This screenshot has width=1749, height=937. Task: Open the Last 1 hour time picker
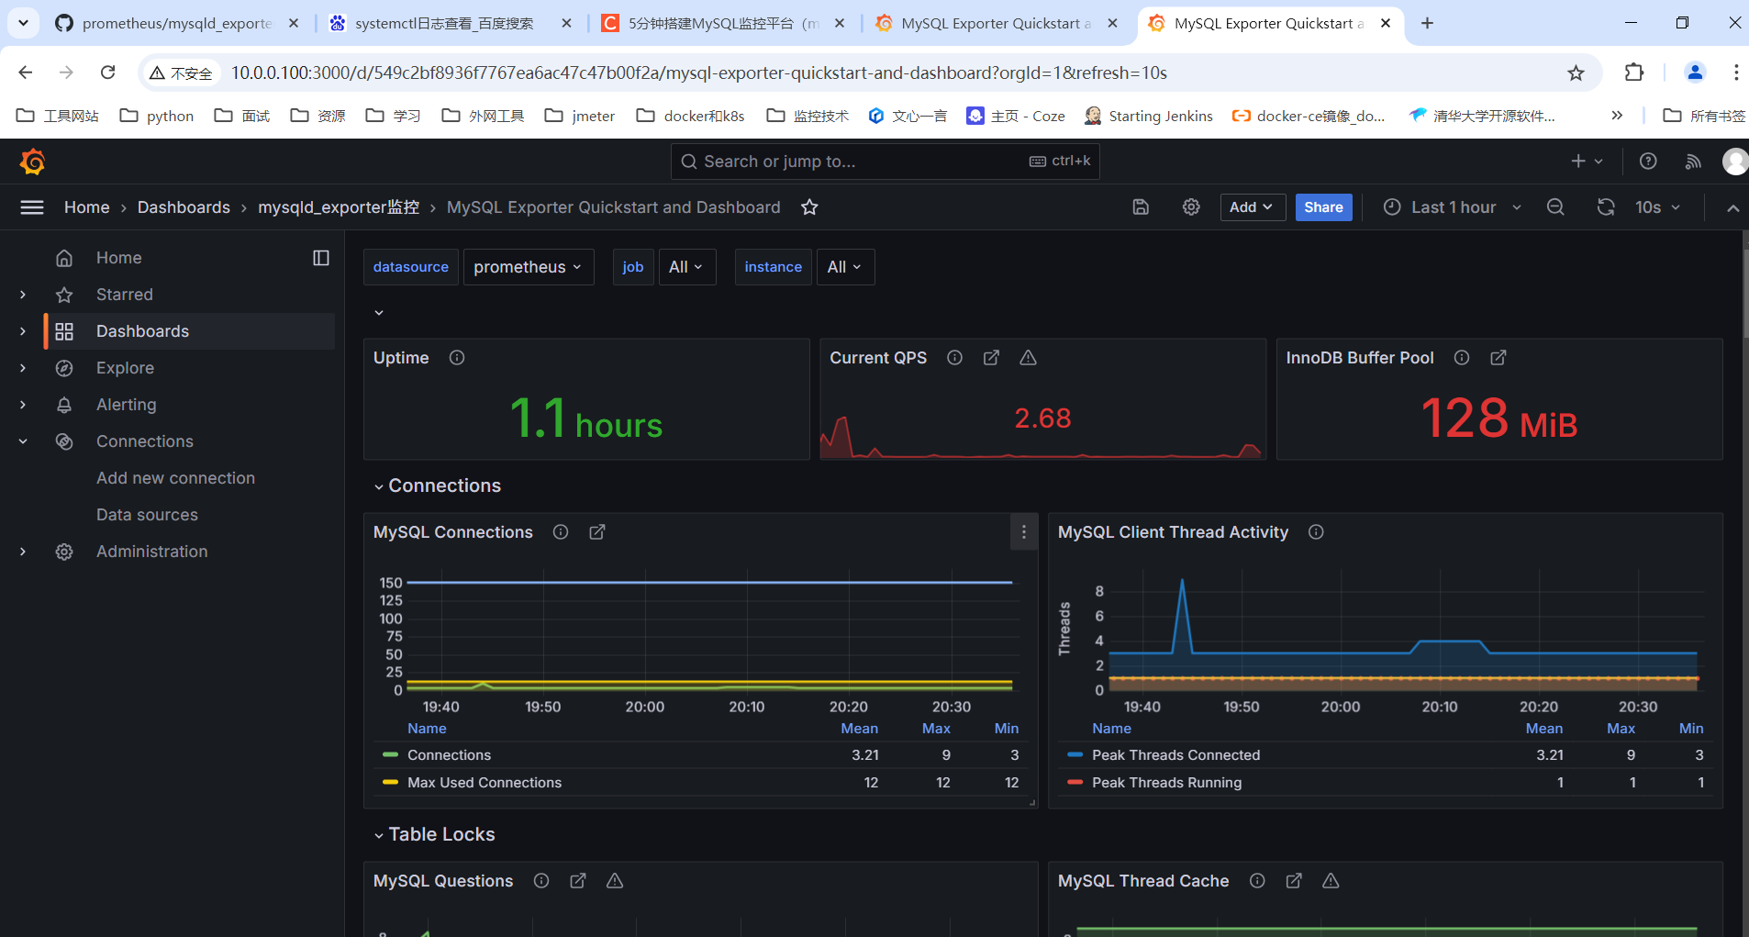[x=1453, y=207]
